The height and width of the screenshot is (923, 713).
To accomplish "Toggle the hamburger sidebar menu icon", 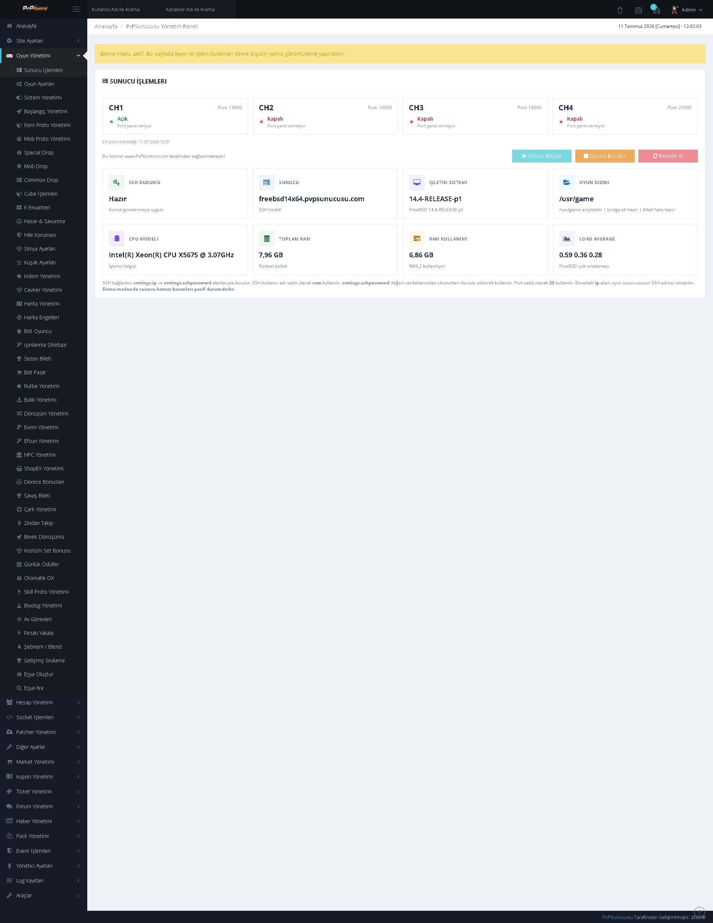I will [76, 9].
